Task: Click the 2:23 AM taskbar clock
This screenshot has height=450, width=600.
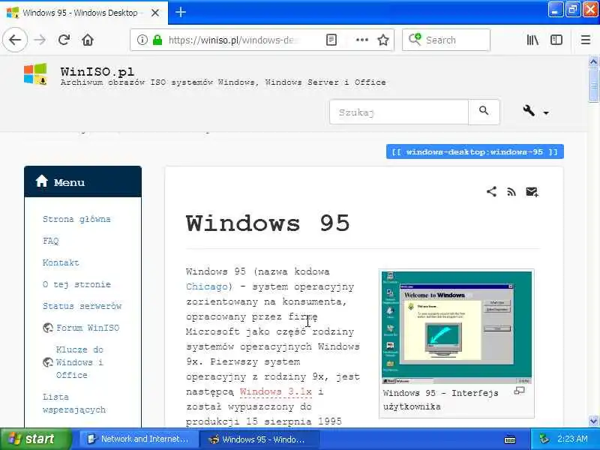Action: (572, 439)
